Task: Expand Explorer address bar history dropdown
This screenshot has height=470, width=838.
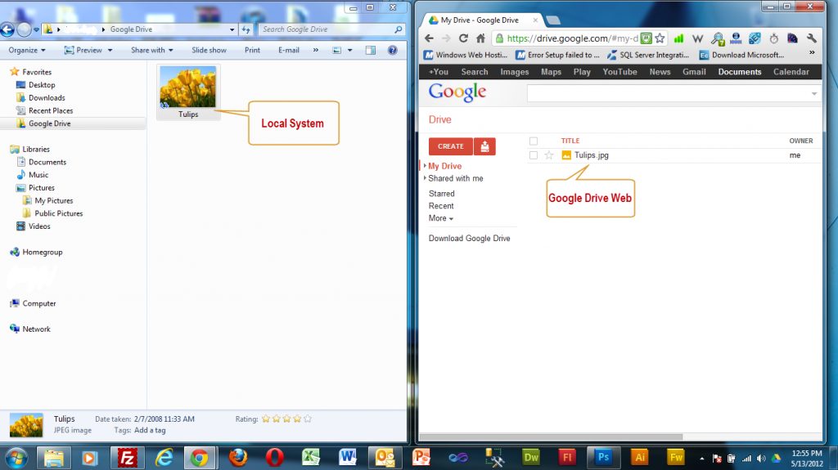Action: [232, 29]
